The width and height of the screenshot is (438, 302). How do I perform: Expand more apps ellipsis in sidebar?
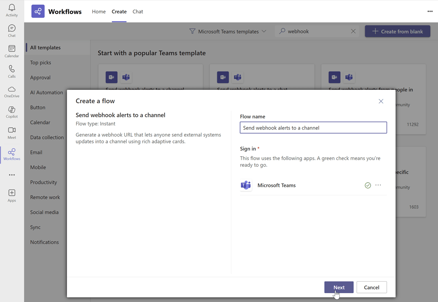pyautogui.click(x=12, y=175)
